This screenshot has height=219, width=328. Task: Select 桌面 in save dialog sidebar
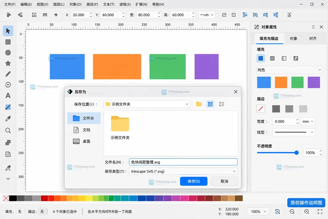(84, 141)
